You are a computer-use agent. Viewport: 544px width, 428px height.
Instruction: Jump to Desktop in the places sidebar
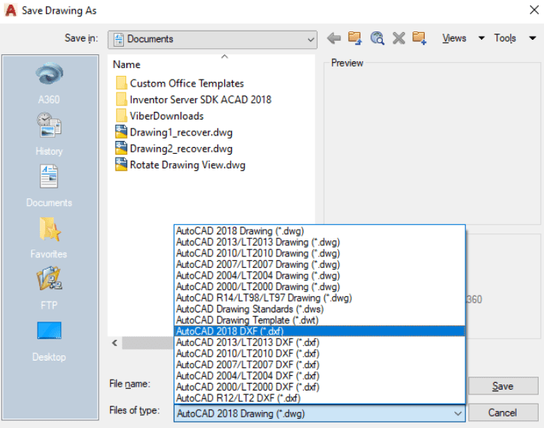pyautogui.click(x=49, y=341)
